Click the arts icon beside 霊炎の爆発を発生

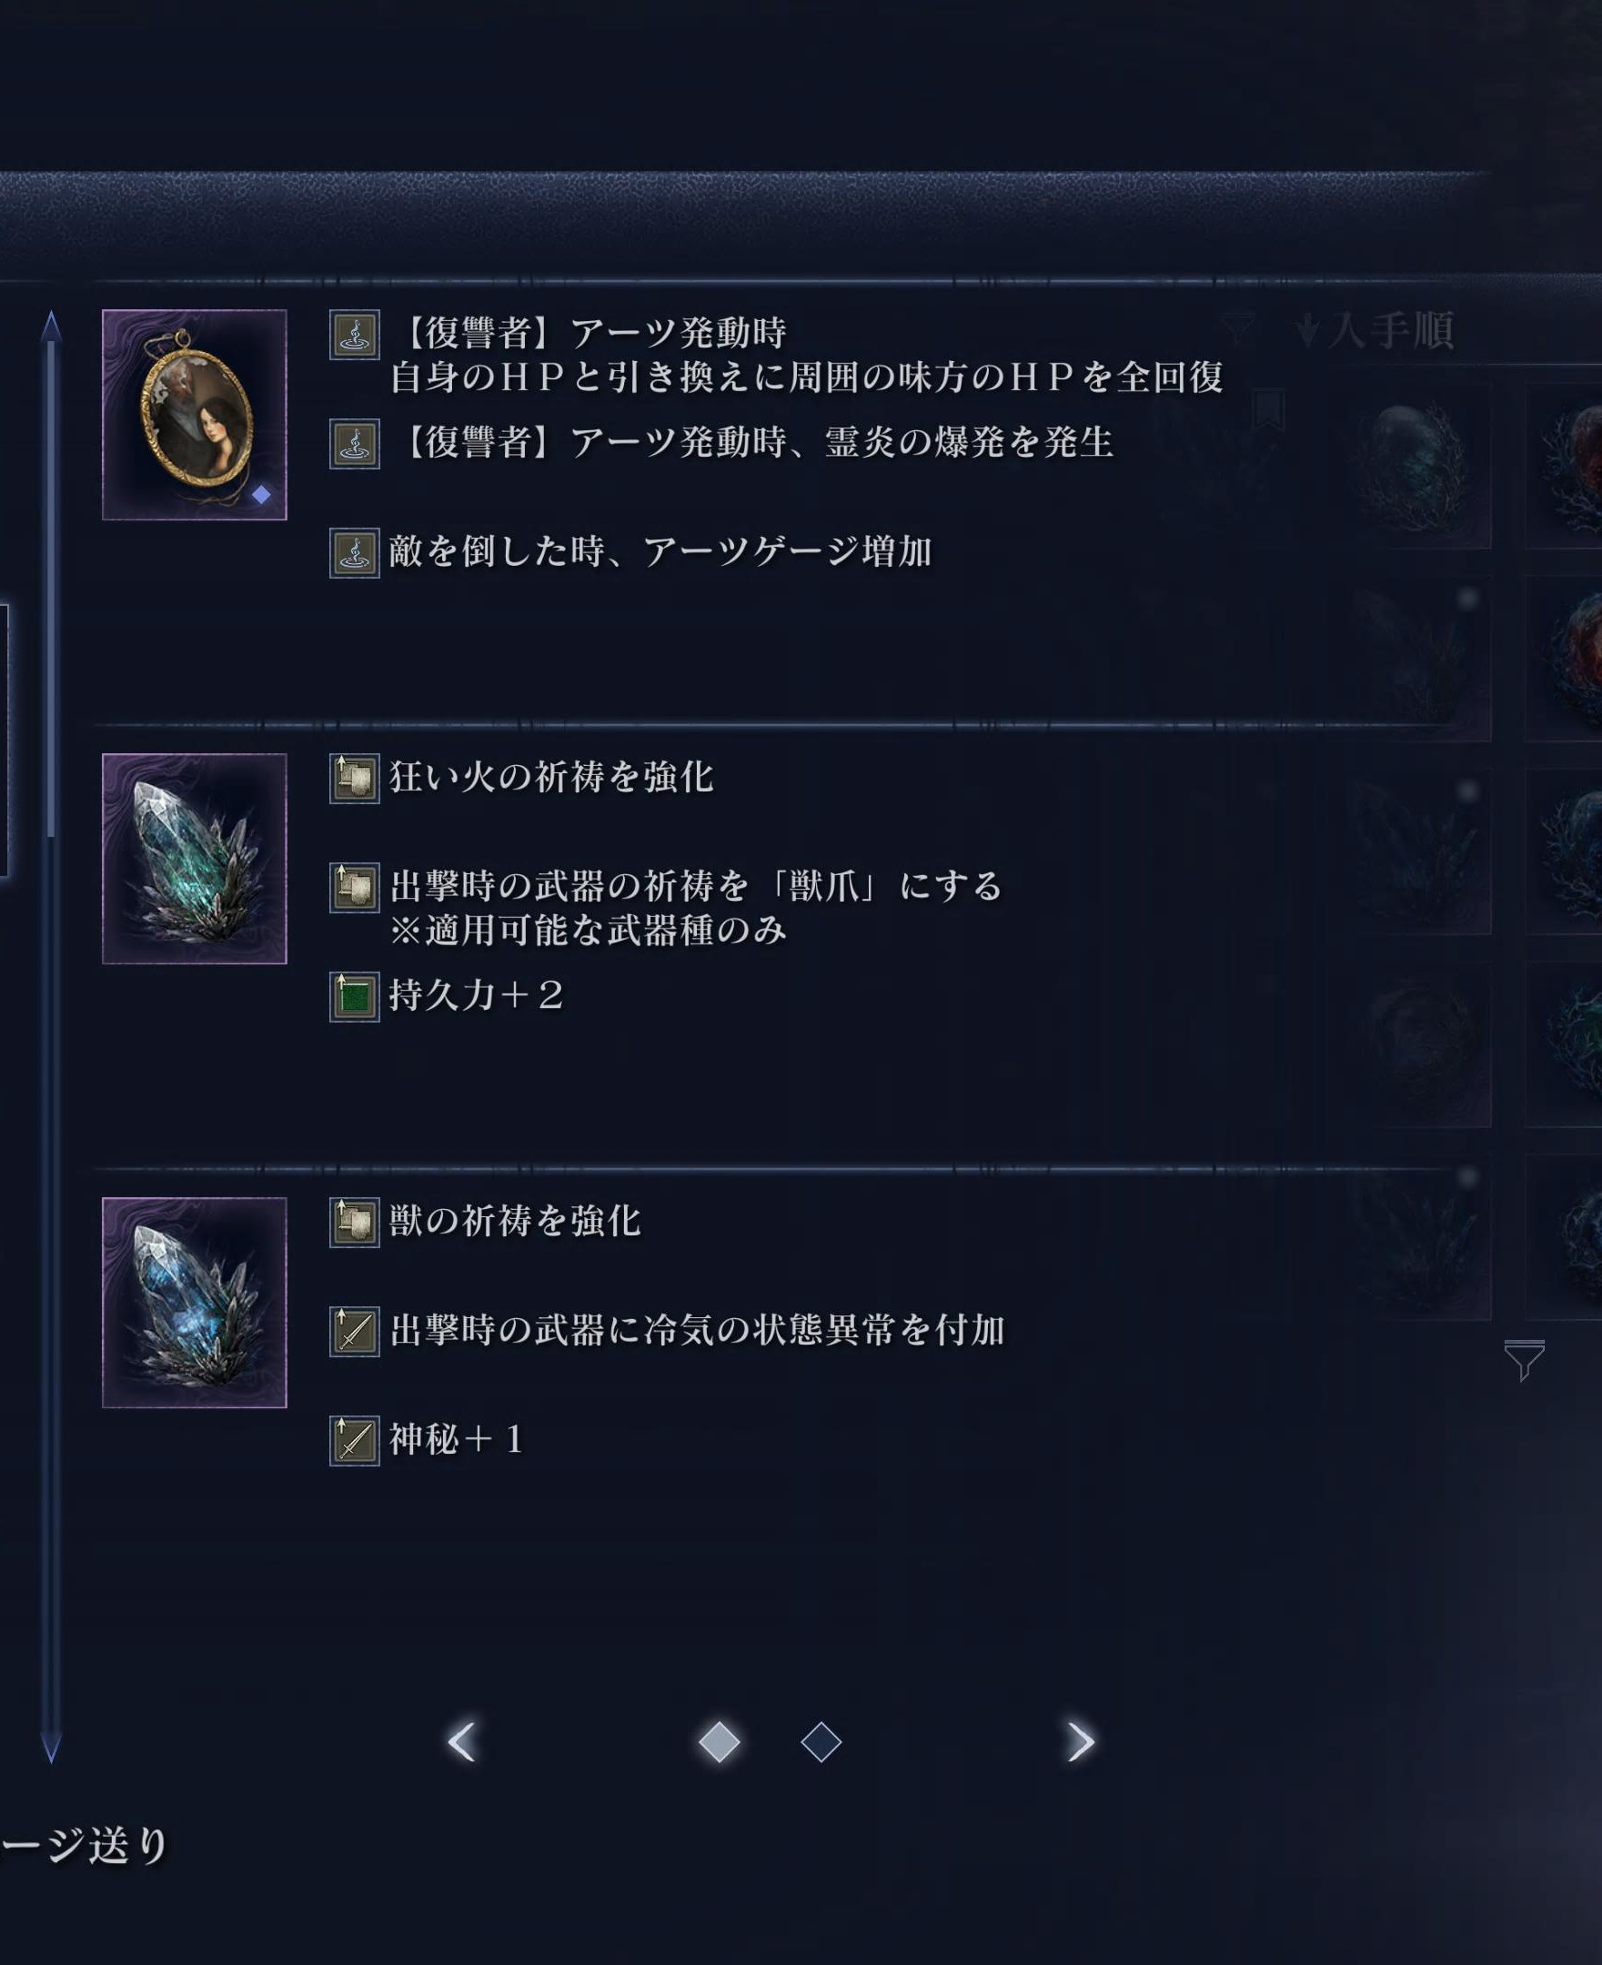(355, 444)
